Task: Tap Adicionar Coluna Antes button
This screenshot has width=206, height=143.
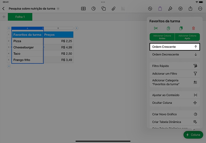Action: 162,37
